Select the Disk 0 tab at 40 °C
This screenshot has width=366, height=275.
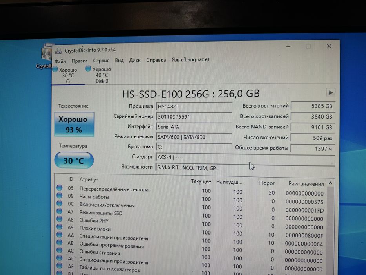(x=101, y=75)
